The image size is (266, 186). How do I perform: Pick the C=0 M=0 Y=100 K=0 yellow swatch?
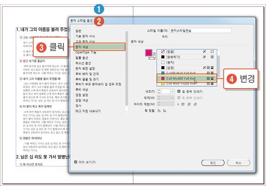tap(187, 83)
